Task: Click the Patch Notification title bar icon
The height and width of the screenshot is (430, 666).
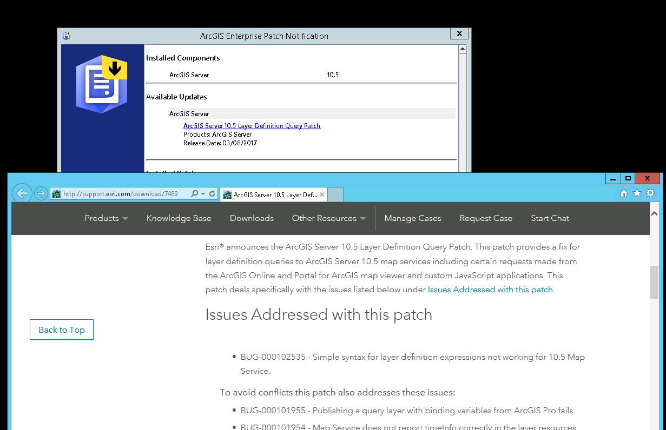Action: (x=67, y=36)
